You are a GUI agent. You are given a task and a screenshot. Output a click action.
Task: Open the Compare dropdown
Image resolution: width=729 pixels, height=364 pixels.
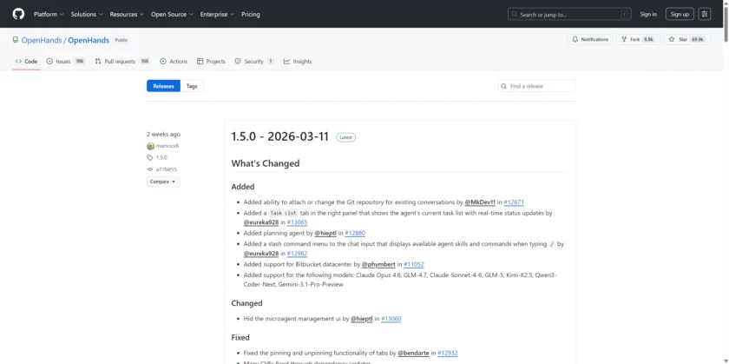pyautogui.click(x=162, y=182)
